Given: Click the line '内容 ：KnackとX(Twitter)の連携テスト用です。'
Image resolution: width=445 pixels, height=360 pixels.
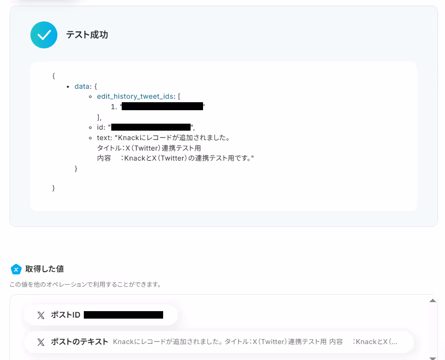Looking at the screenshot, I should (x=176, y=158).
